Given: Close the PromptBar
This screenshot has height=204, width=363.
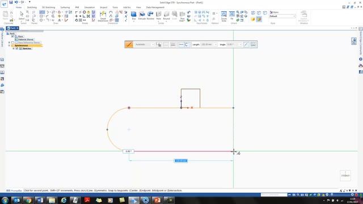Looking at the screenshot, I should 356,190.
